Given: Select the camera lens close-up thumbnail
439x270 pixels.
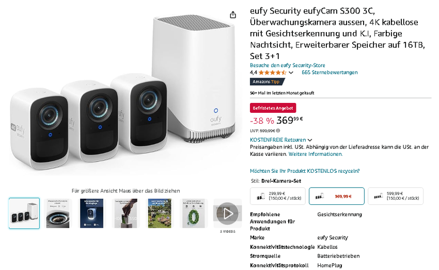Looking at the screenshot, I should click(x=58, y=213).
